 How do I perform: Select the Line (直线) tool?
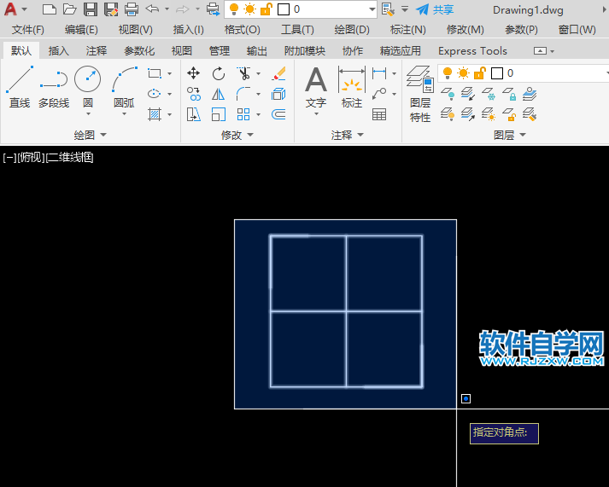click(x=20, y=87)
